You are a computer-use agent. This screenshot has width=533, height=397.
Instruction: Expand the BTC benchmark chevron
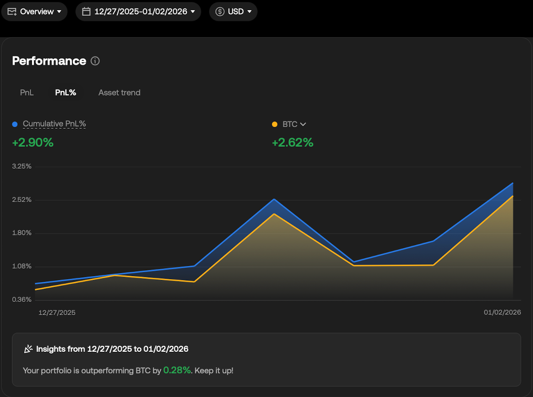[x=303, y=124]
